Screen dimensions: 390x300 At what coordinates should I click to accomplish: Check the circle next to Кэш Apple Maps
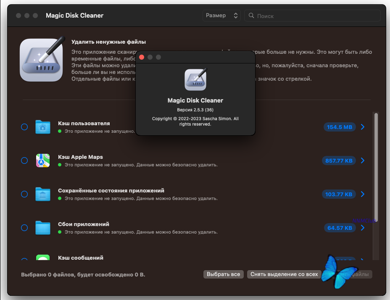tap(24, 161)
